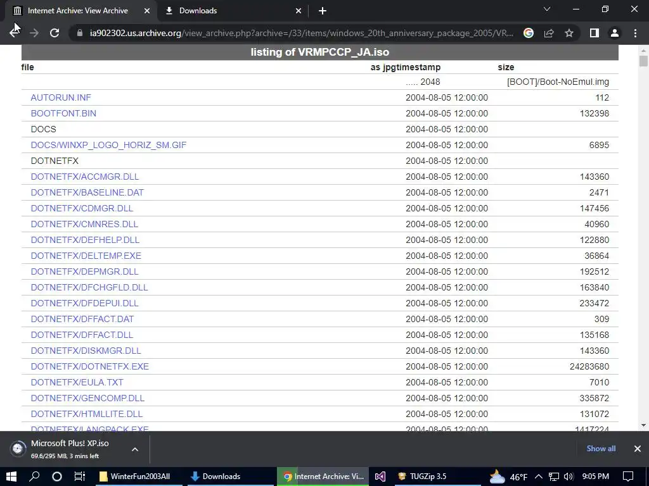Open DOTNETFX/DEFHELP.DLL link
649x486 pixels.
[x=86, y=240]
